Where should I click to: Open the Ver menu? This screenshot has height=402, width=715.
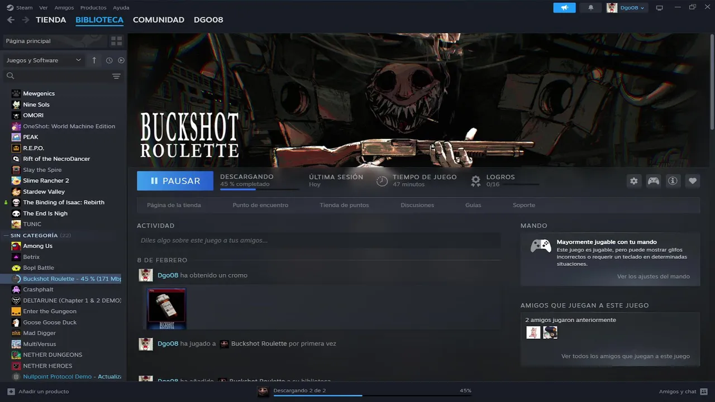point(44,8)
